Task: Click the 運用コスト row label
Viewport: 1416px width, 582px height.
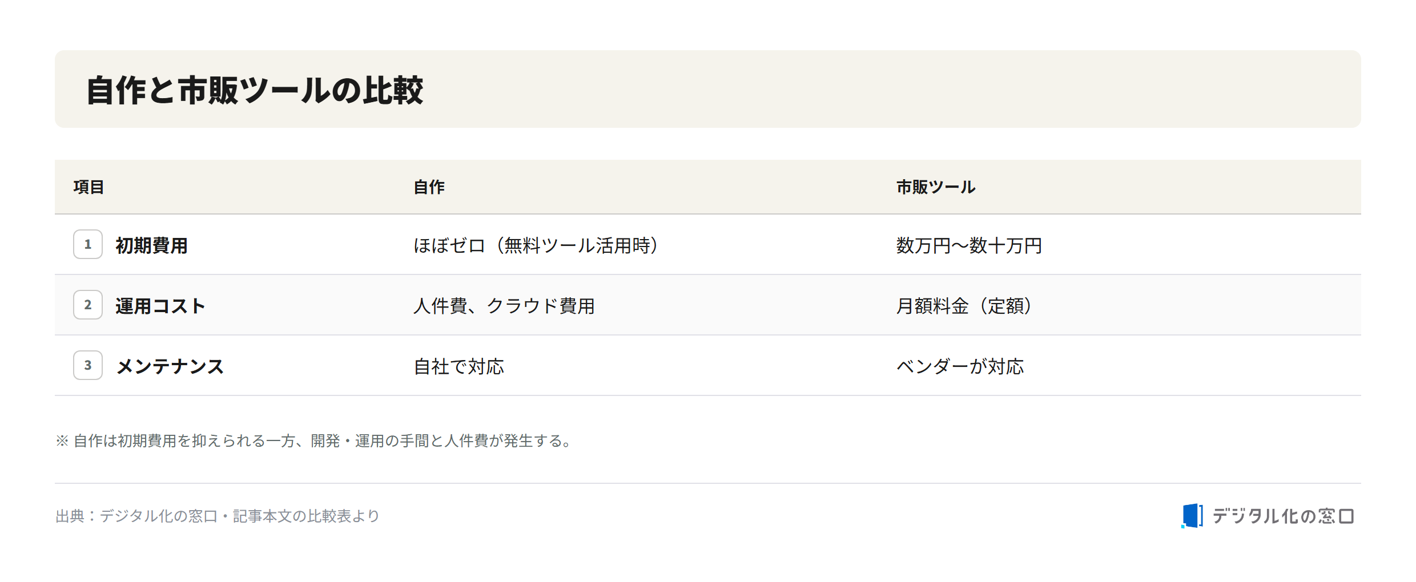Action: tap(160, 306)
